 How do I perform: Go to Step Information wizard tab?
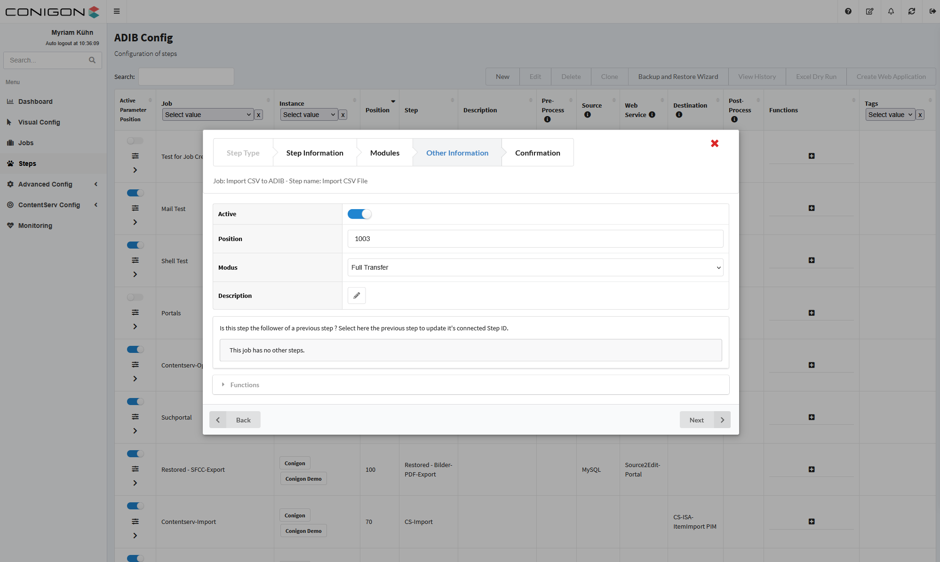coord(314,153)
